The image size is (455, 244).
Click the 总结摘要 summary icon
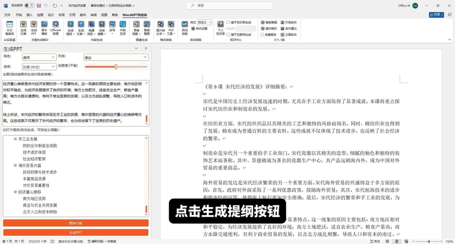click(x=102, y=28)
